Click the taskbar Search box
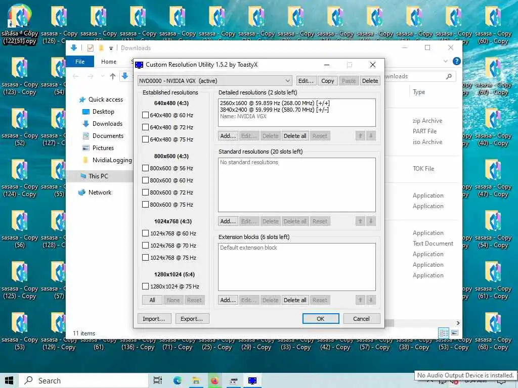The height and width of the screenshot is (388, 518). click(83, 381)
